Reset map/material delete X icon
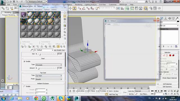 [x=33, y=47]
